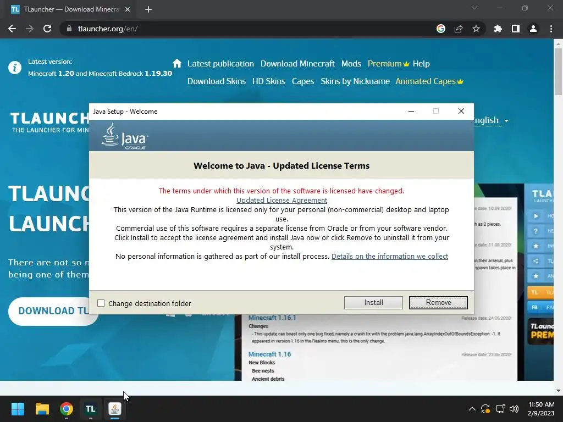Click the Remove button in Java Setup
Image resolution: width=563 pixels, height=422 pixels.
coord(438,303)
